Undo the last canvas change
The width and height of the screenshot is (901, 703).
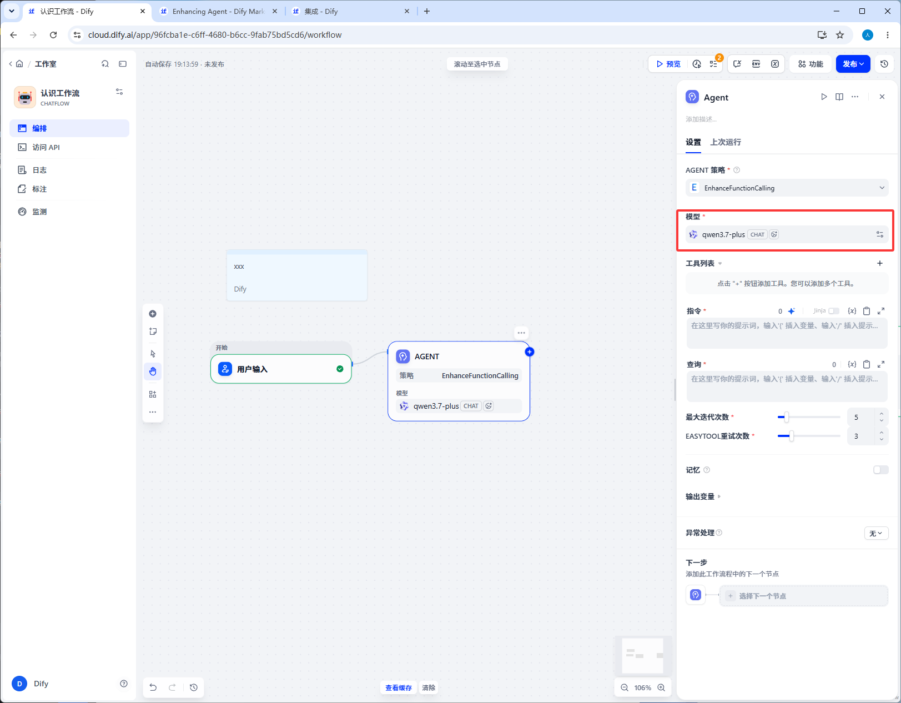click(x=153, y=687)
